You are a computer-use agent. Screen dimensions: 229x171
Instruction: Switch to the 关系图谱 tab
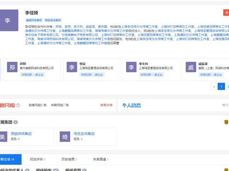coord(101,159)
